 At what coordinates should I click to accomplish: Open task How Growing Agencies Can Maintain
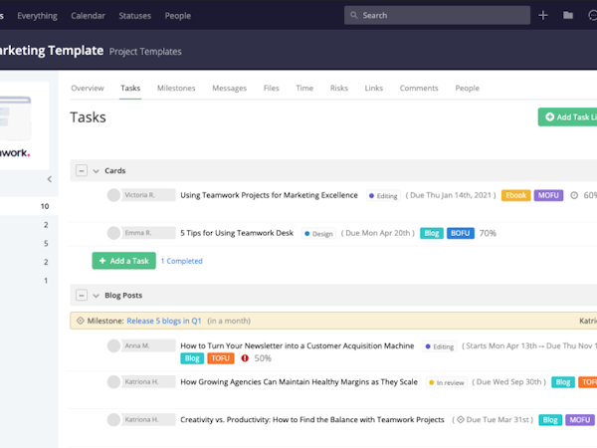[x=298, y=381]
